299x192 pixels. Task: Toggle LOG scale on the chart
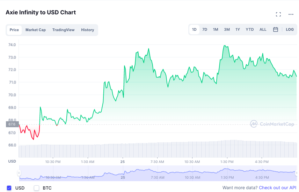(x=290, y=30)
